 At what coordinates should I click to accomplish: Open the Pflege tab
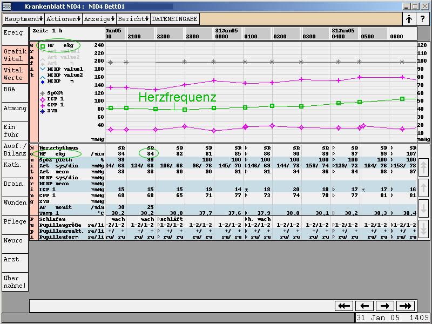[15, 225]
